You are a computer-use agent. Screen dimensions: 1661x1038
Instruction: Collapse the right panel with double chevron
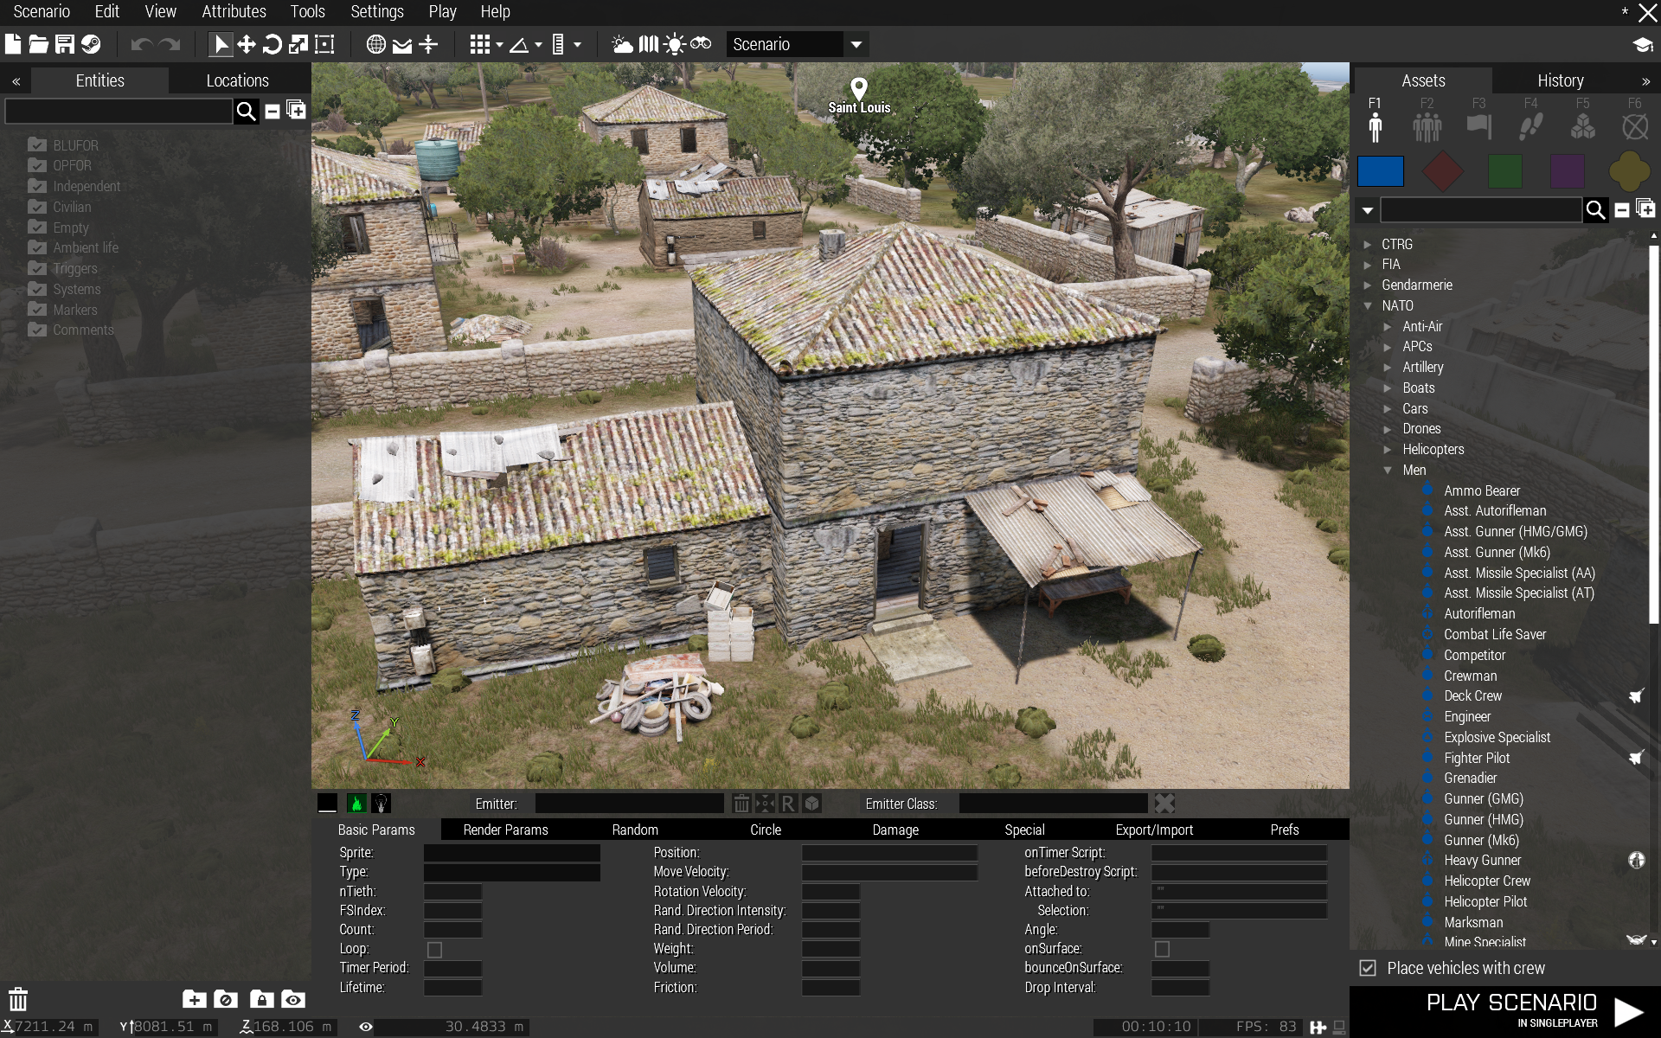click(x=1645, y=81)
